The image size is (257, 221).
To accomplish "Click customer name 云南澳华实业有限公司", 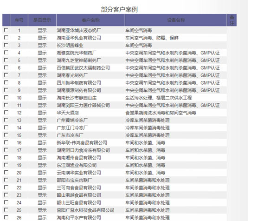I will (79, 173).
